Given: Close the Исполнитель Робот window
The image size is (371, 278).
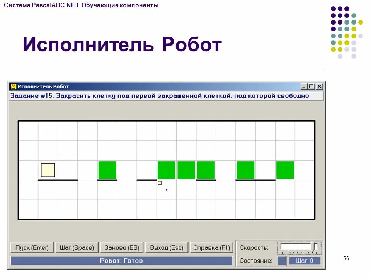Looking at the screenshot, I should tap(320, 86).
